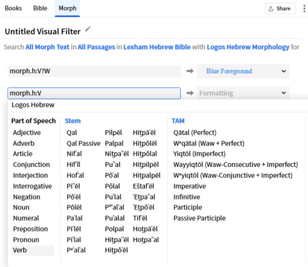Select Noun part of speech
The image size is (308, 267).
21,207
